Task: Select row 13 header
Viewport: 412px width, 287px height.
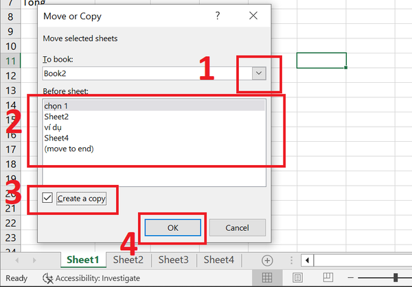Action: 10,90
